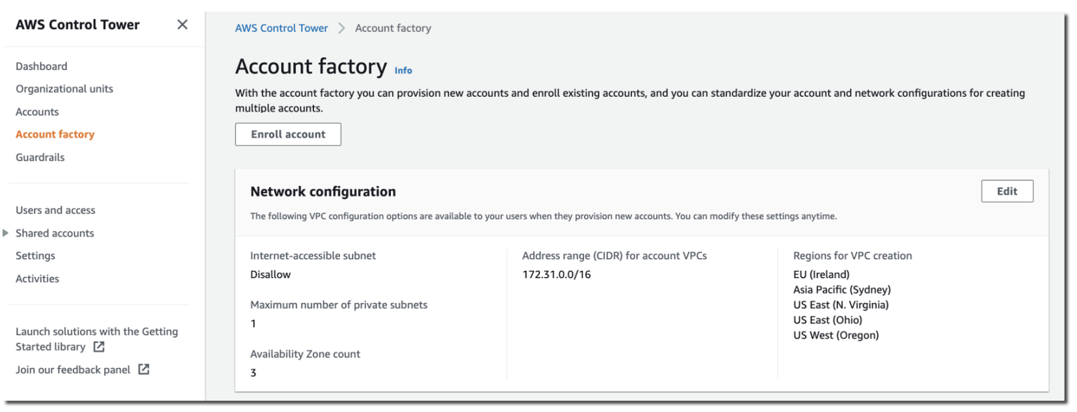The height and width of the screenshot is (412, 1077).
Task: Expand the Shared accounts tree arrow
Action: [x=6, y=233]
